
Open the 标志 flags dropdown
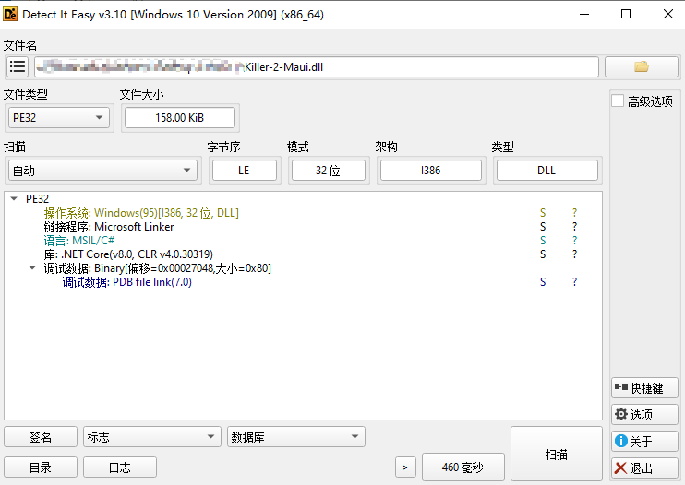tap(151, 436)
